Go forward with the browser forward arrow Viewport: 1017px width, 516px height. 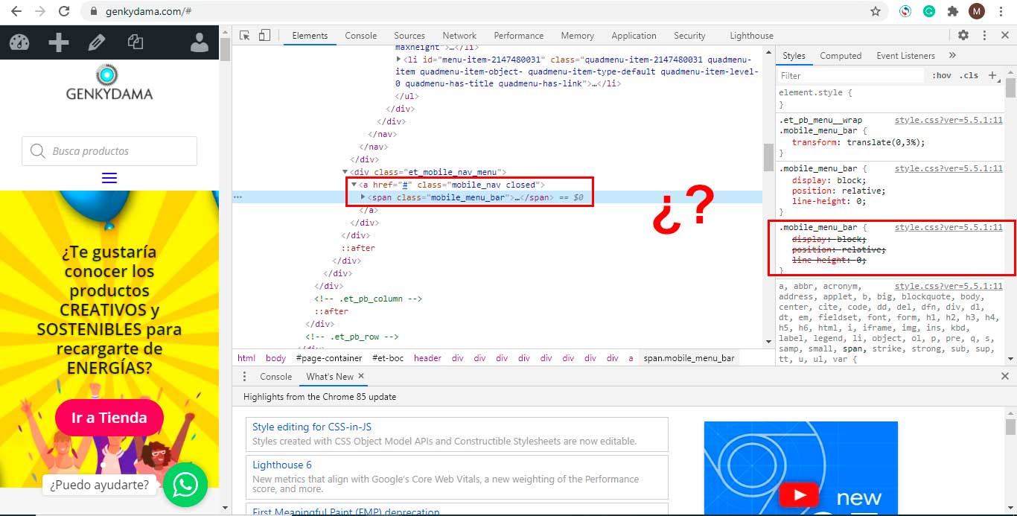click(x=40, y=11)
